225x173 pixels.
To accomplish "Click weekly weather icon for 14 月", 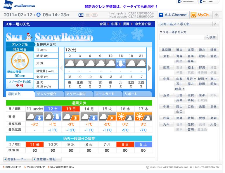I will pyautogui.click(x=89, y=117).
